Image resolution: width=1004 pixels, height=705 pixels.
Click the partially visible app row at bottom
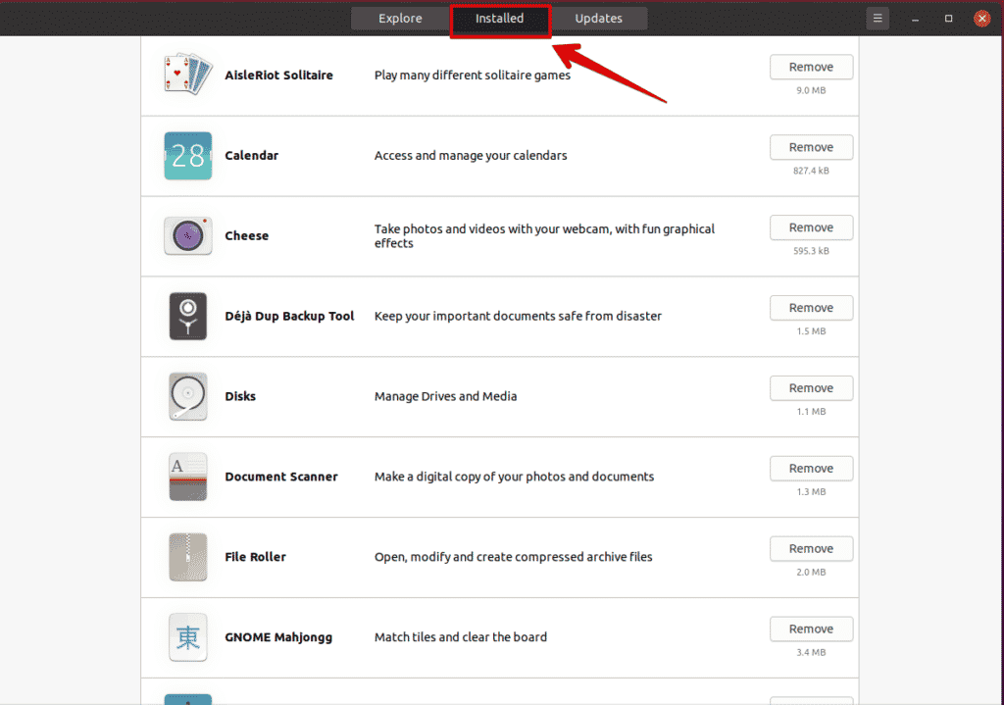click(x=490, y=698)
